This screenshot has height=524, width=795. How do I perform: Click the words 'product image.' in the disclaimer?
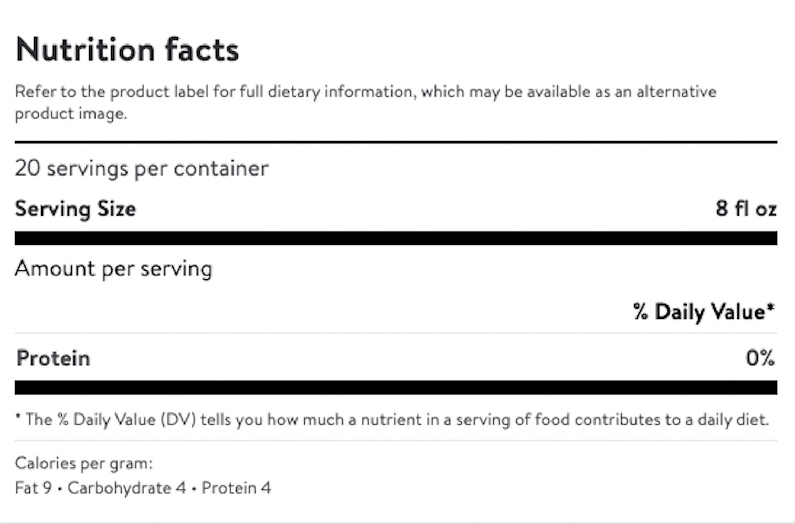(71, 114)
